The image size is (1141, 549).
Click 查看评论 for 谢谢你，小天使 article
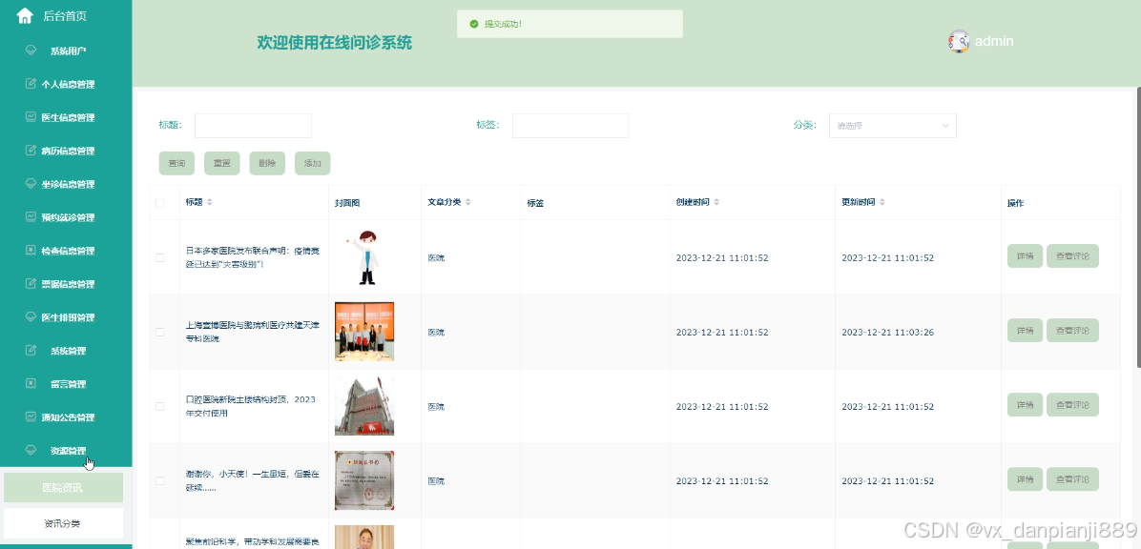pos(1072,479)
